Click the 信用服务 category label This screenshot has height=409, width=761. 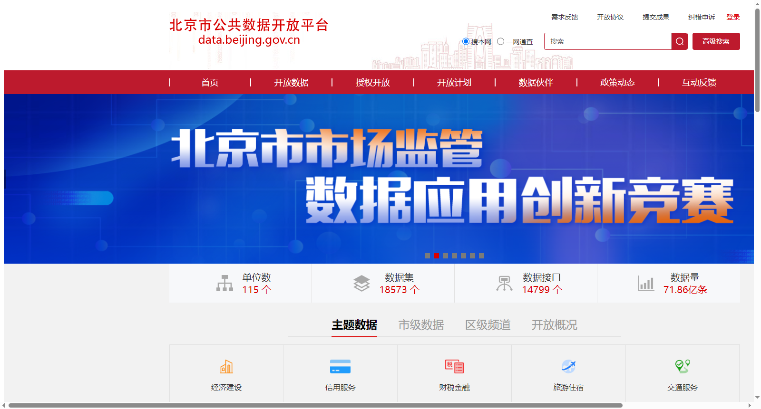(340, 387)
